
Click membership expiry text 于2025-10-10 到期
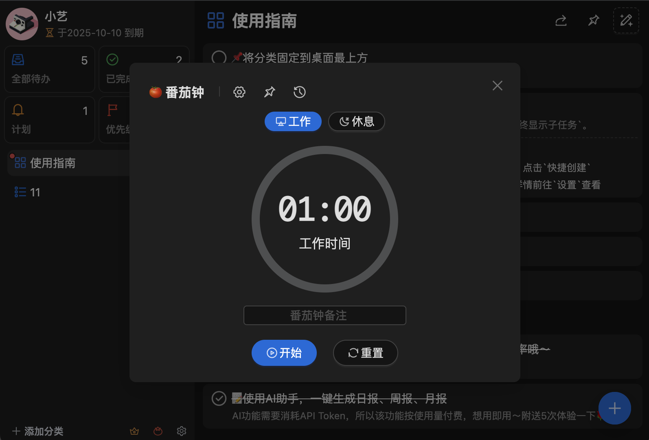(x=101, y=33)
